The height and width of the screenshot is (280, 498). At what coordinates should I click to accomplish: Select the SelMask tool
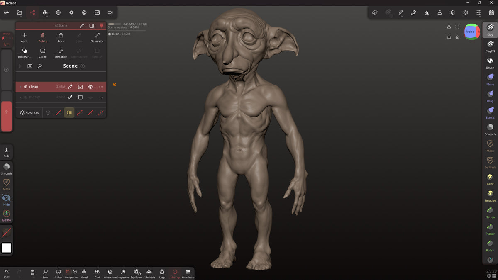(490, 163)
